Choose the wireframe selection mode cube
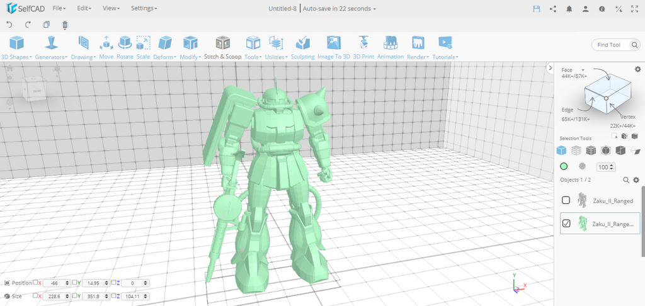Screen dimensions: 645x306 click(576, 150)
